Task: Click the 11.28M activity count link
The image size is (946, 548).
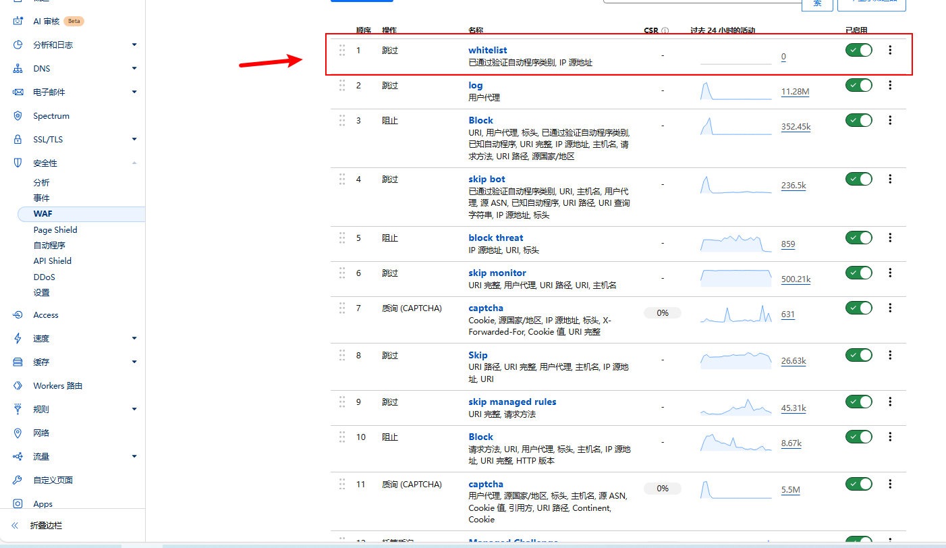Action: (x=795, y=92)
